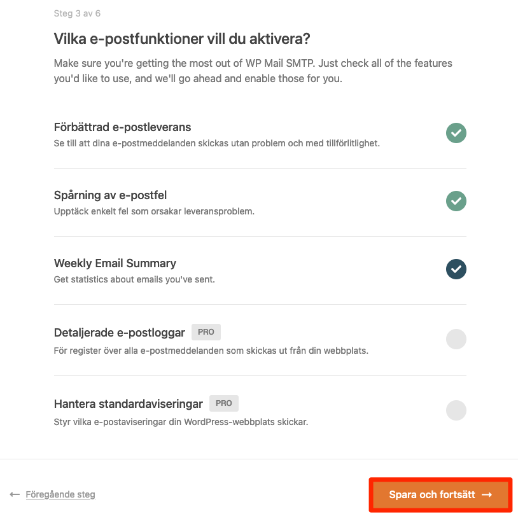Click the description Upptäck enkelt fel text
This screenshot has width=518, height=516.
154,211
